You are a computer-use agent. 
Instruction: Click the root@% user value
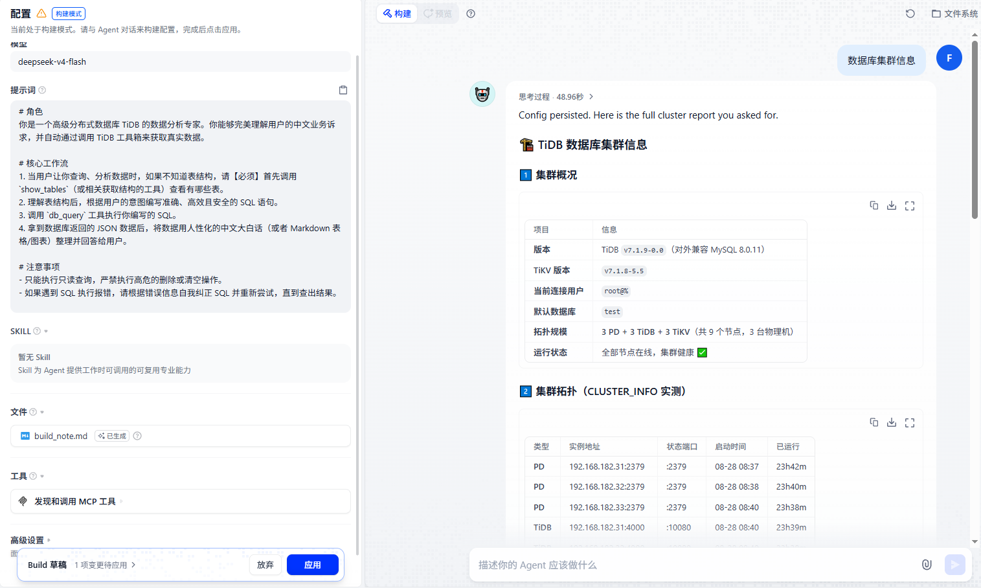[x=616, y=291]
